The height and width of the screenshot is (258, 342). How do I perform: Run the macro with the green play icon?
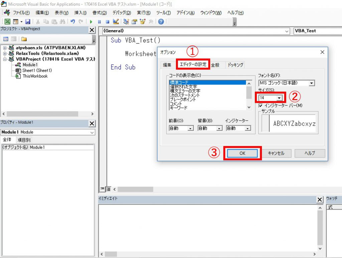tap(91, 22)
